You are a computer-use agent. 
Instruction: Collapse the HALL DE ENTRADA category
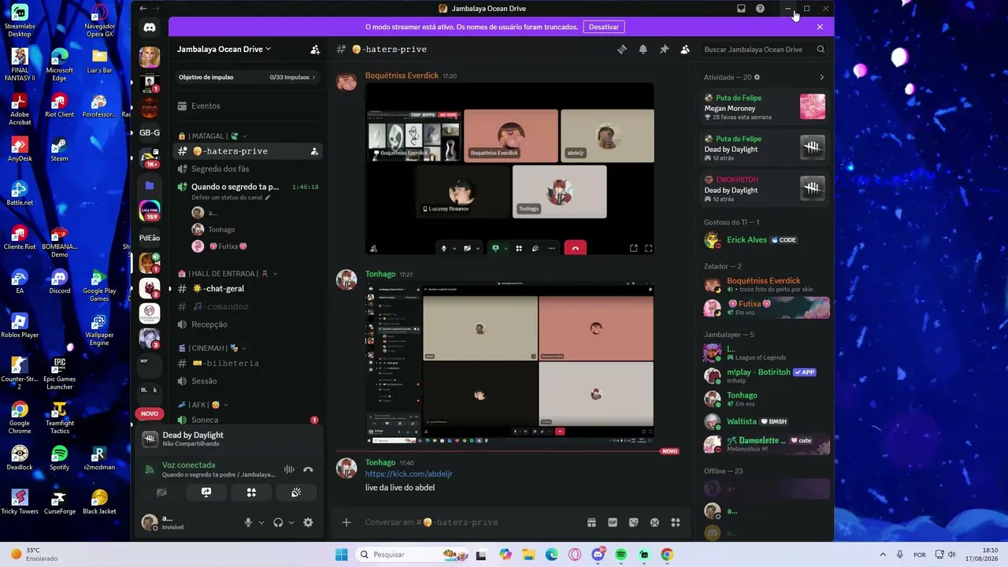point(228,273)
